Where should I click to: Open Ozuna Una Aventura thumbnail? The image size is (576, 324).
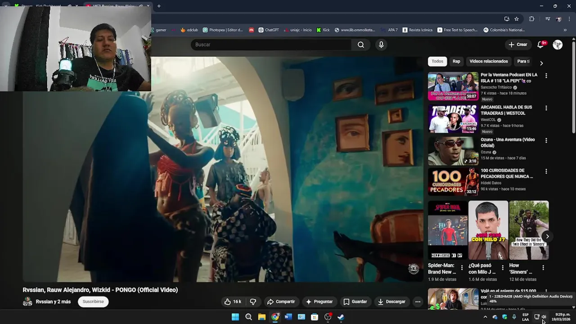[453, 151]
